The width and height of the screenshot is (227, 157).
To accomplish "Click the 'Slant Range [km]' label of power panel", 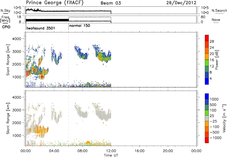I will [x=8, y=60].
